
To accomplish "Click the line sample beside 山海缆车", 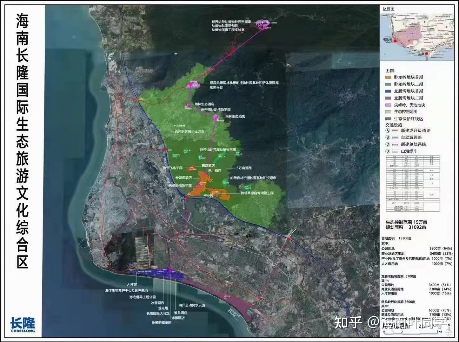I will (x=395, y=151).
